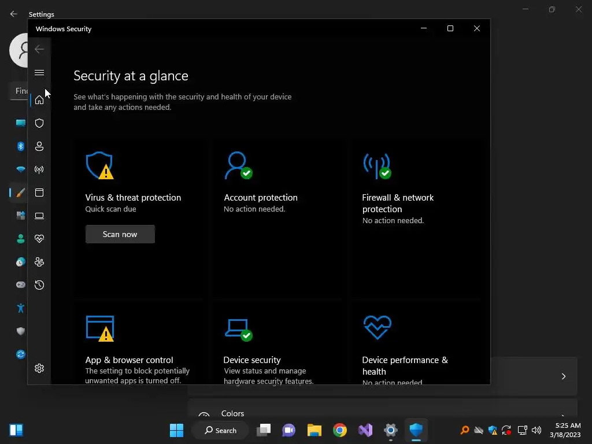Image resolution: width=592 pixels, height=444 pixels.
Task: Open File Explorer from taskbar
Action: click(314, 430)
